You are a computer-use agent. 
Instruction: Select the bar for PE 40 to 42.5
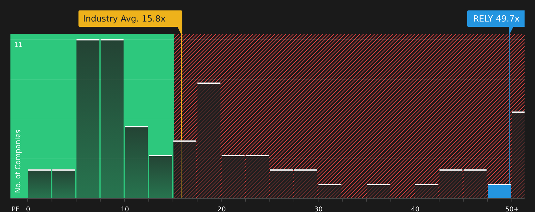click(x=426, y=191)
